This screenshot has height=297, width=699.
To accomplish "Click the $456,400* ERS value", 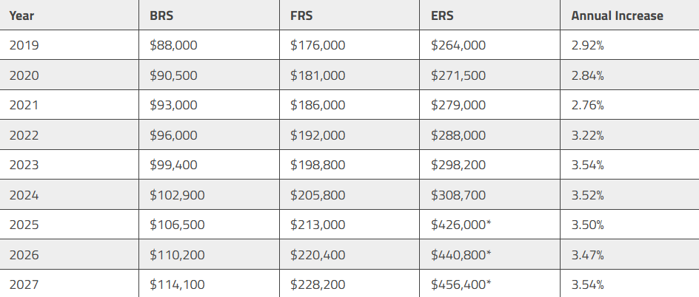I will pos(461,284).
